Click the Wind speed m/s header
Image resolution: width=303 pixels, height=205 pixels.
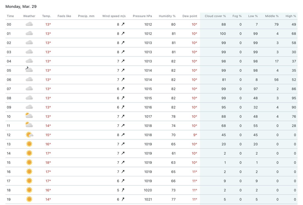114,16
